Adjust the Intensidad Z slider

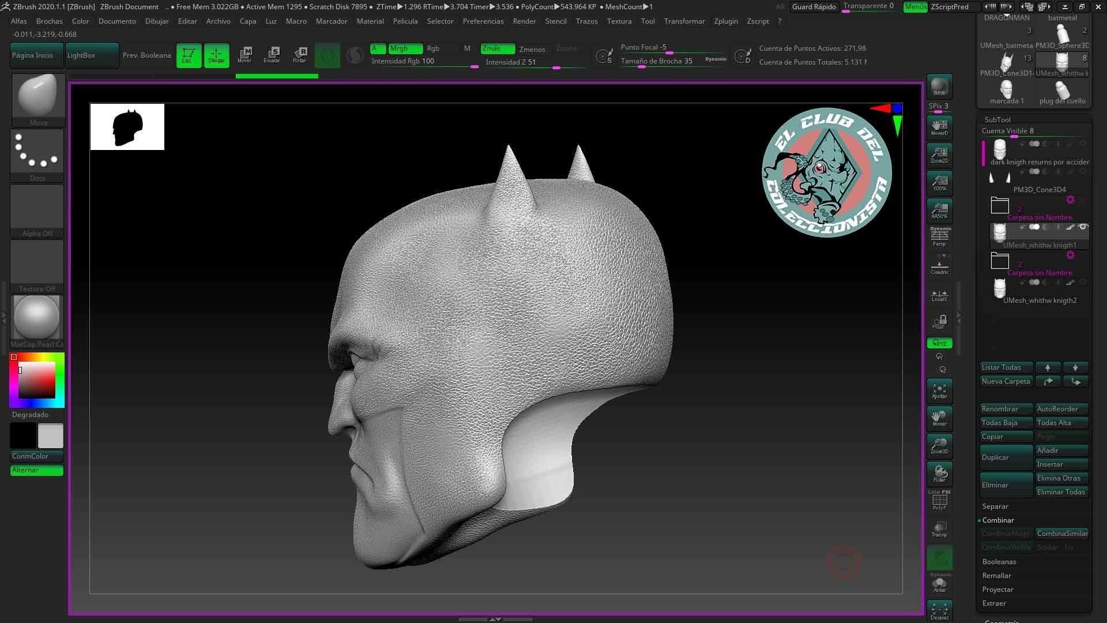tap(534, 63)
